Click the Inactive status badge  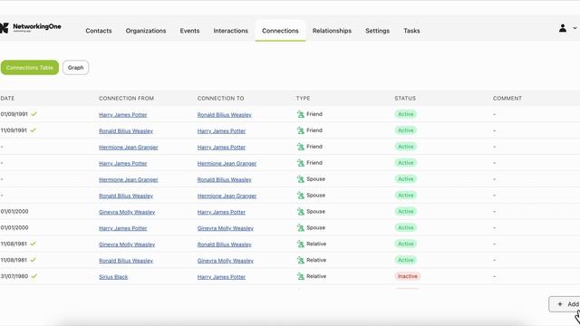(x=407, y=276)
